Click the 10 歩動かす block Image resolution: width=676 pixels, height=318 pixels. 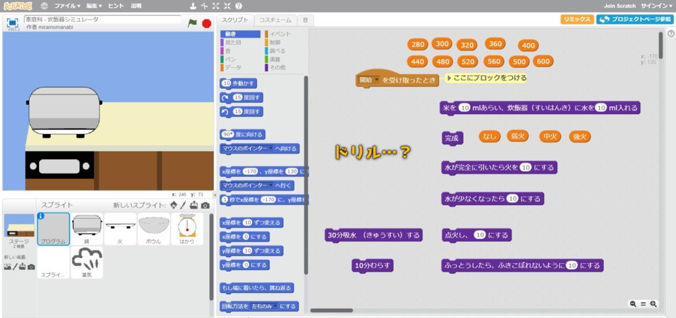pos(238,84)
